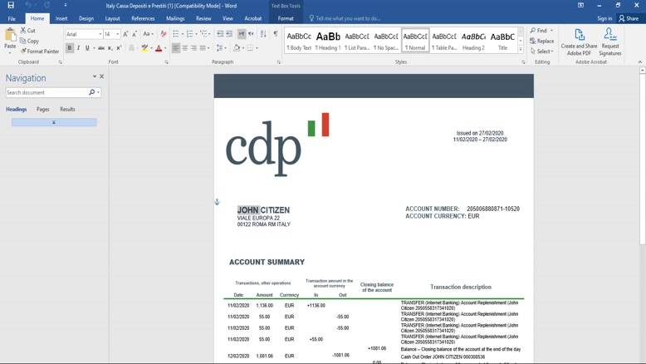Viewport: 646px width, 364px height.
Task: Click the Save icon in the title bar
Action: [x=11, y=5]
